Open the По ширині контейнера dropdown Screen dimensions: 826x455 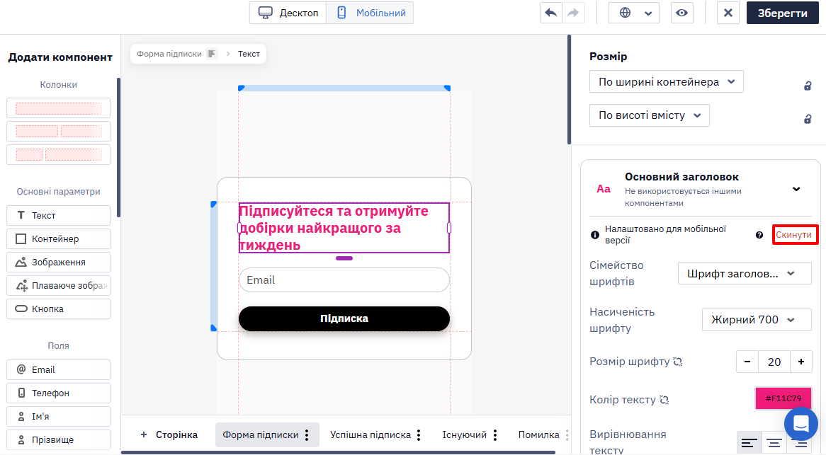[667, 81]
